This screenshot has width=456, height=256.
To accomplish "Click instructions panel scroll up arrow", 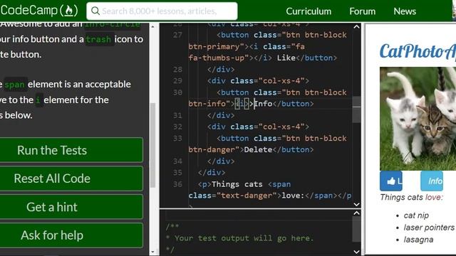I will (x=153, y=27).
